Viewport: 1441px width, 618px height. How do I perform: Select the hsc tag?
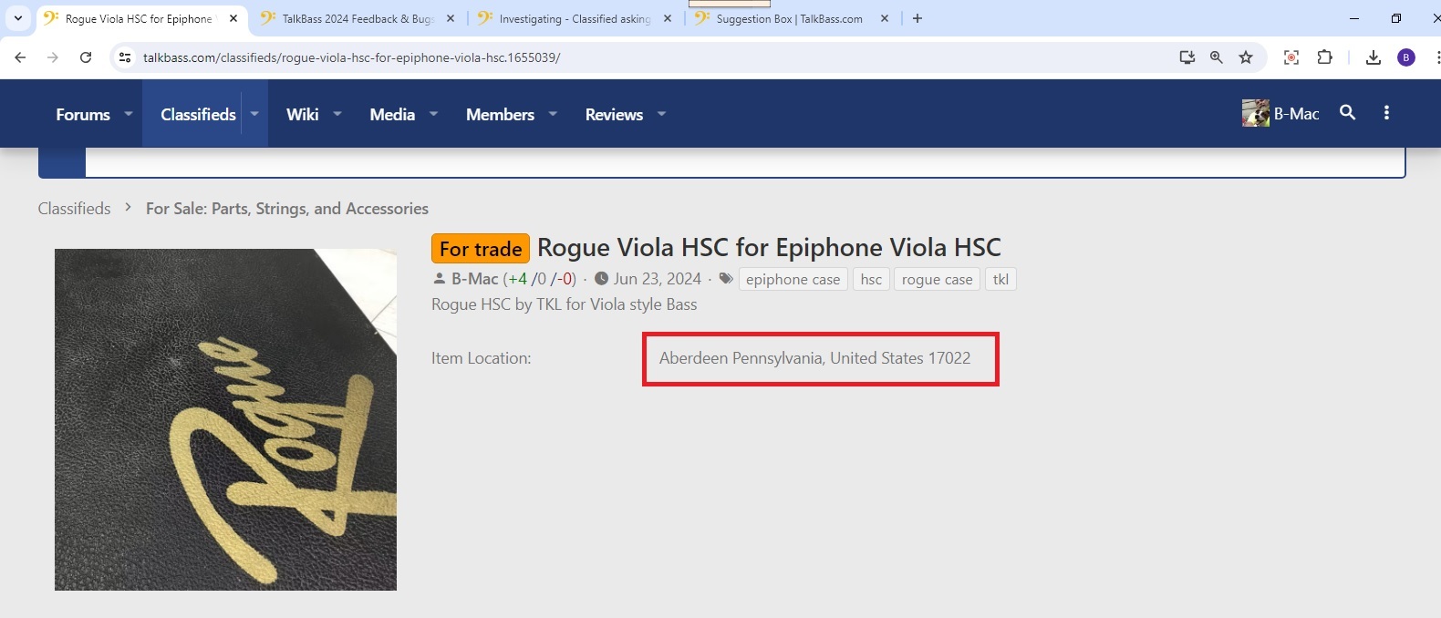[871, 279]
